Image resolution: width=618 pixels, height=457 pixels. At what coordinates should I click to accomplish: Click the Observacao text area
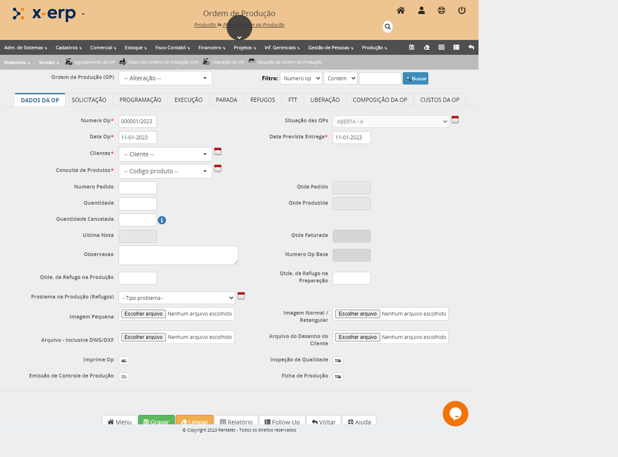178,255
